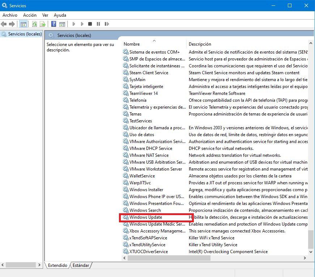315x277 pixels.
Task: Toggle the action pane toolbar icon
Action: coord(62,24)
